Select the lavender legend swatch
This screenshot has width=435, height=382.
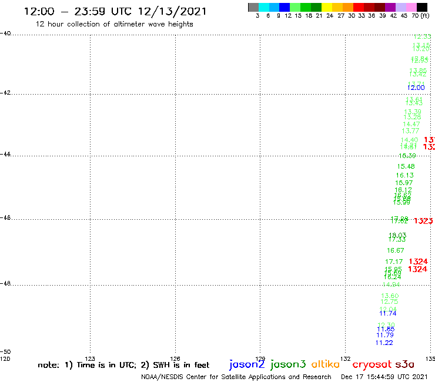pyautogui.click(x=401, y=7)
